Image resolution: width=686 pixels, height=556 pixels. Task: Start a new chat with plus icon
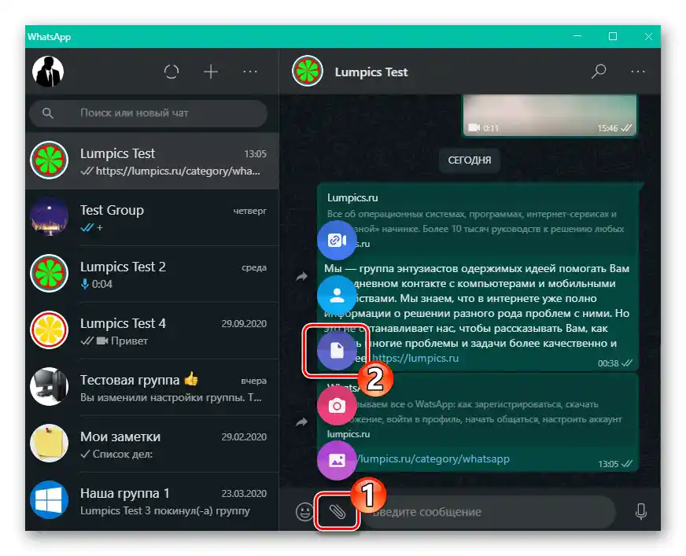(x=211, y=72)
